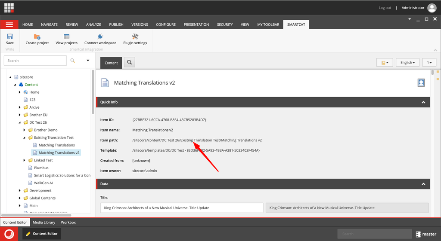
Task: Click the profile card icon in item header
Action: click(x=421, y=83)
